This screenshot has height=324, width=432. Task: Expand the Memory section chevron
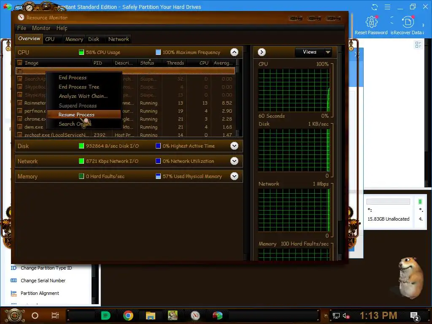234,176
